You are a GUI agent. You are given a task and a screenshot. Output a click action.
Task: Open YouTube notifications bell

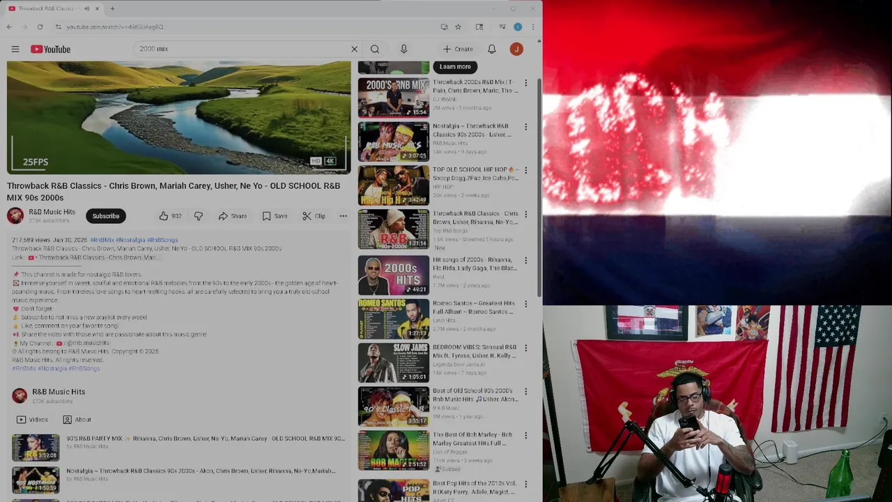(491, 49)
